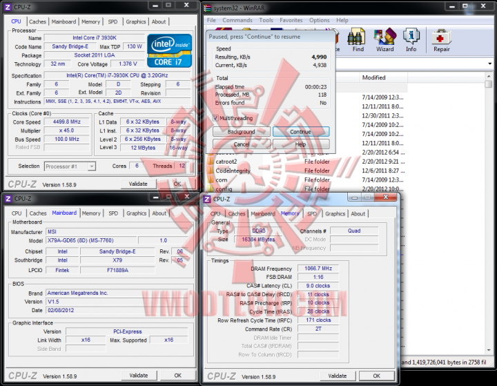Switch to Caches tab in CPU window
Viewport: 497px width, 386px height.
pyautogui.click(x=37, y=21)
